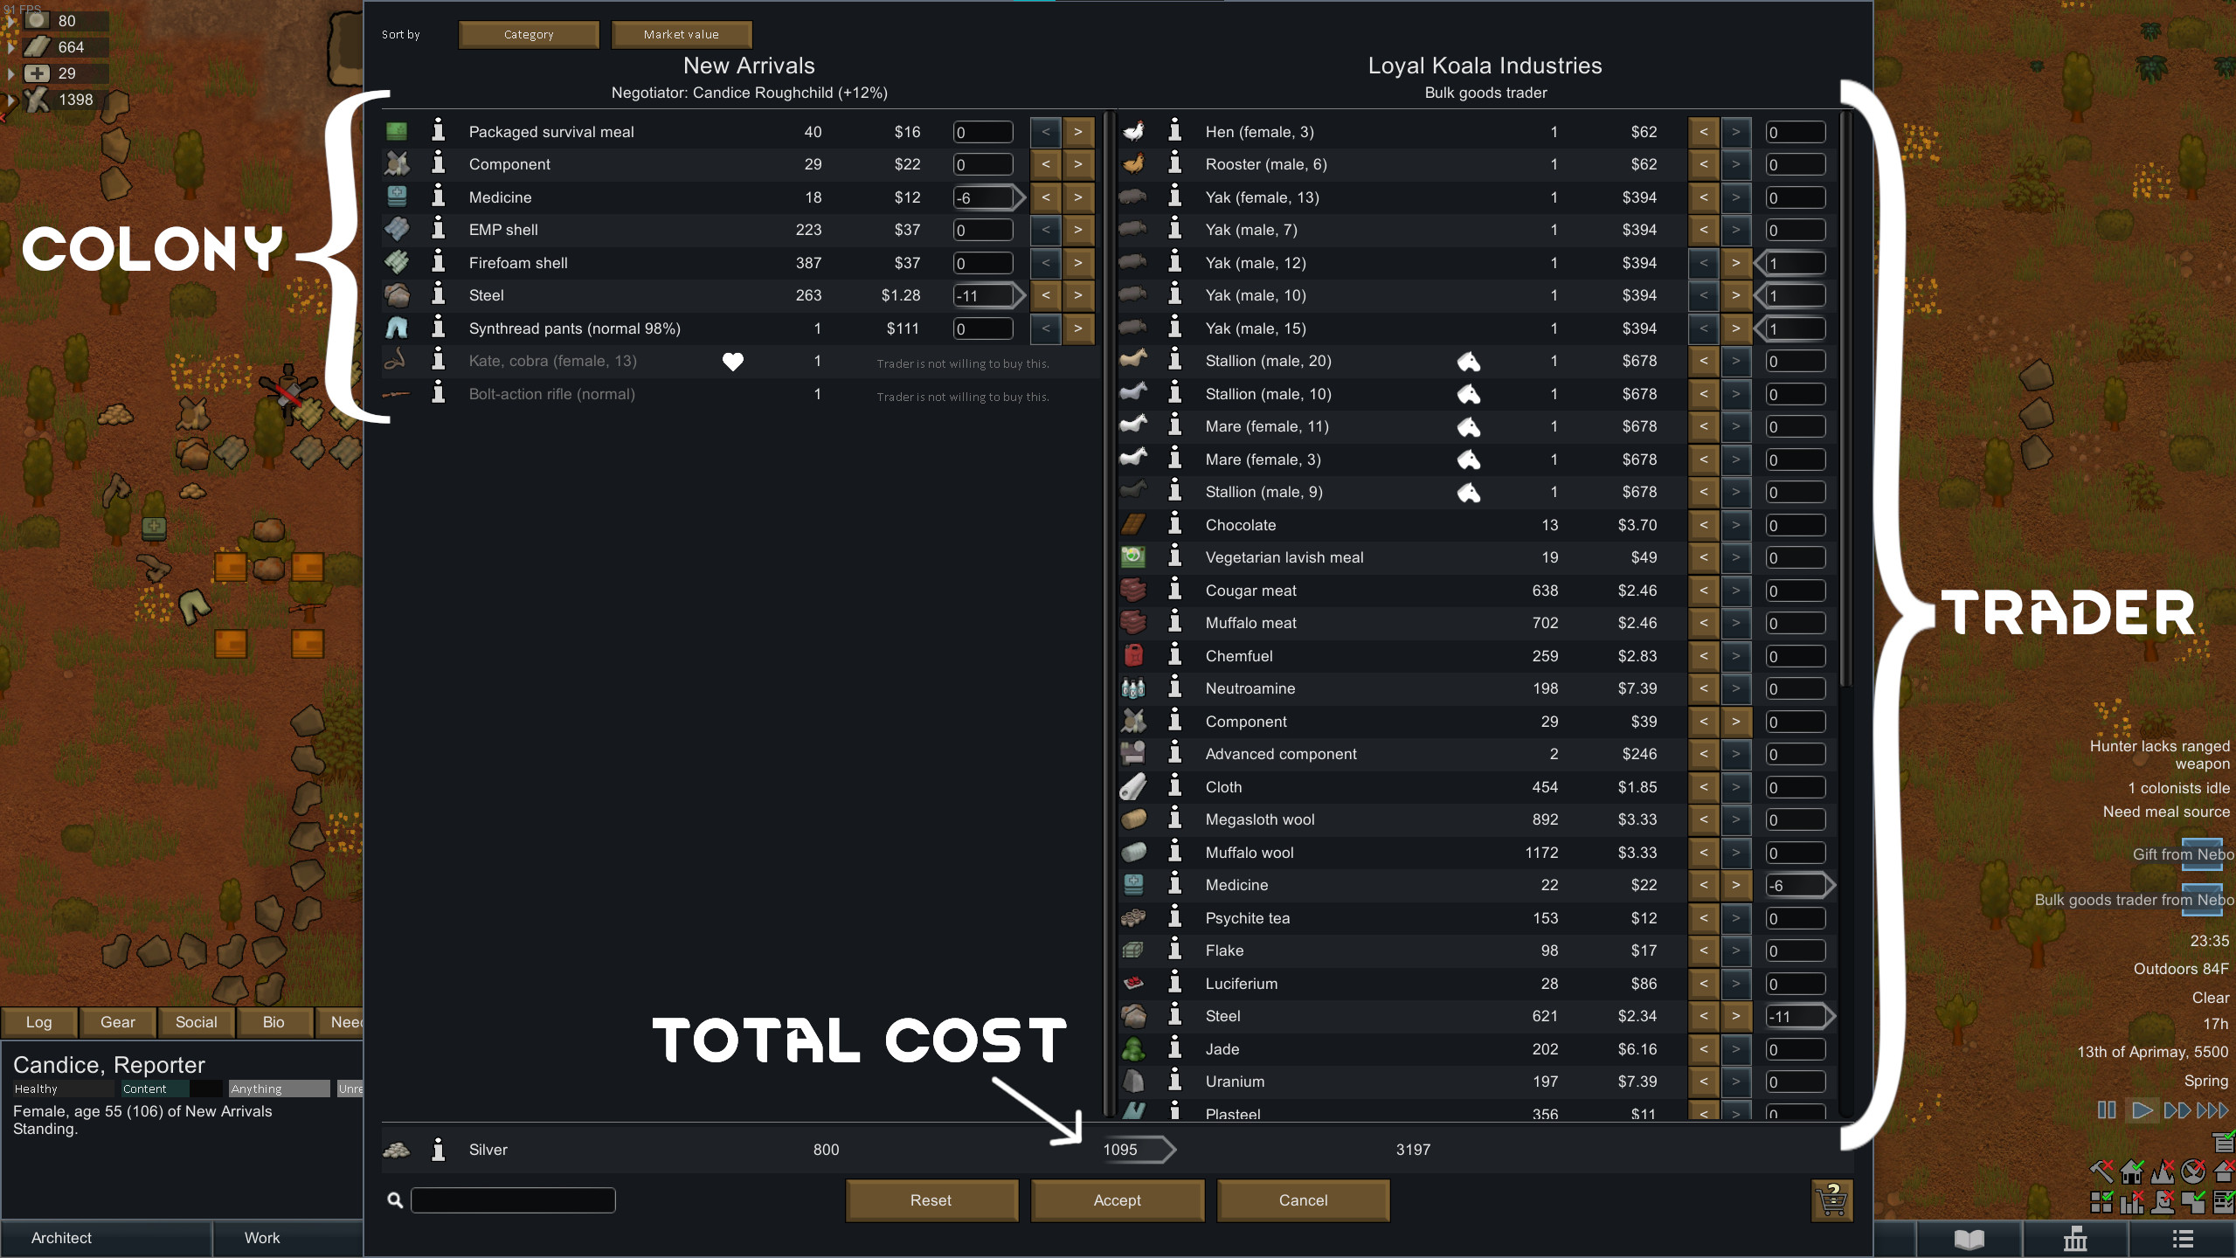Open info for Neutroamine
The width and height of the screenshot is (2236, 1258).
1175,688
